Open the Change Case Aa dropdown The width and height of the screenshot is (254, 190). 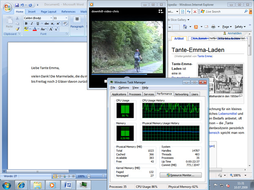click(44, 29)
